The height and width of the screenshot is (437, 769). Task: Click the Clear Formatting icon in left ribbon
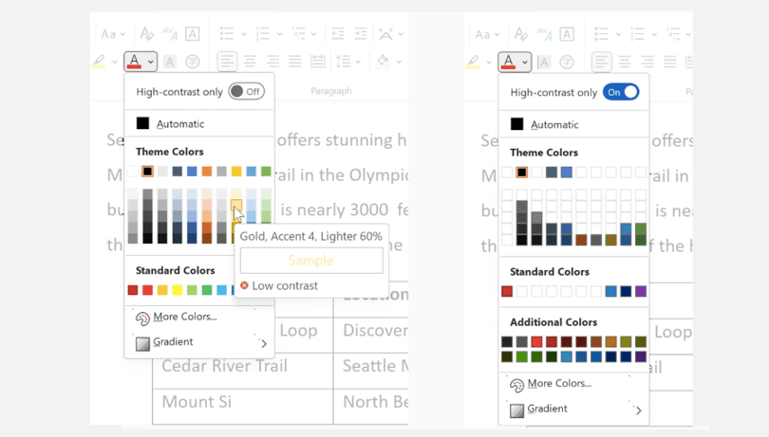(x=146, y=34)
